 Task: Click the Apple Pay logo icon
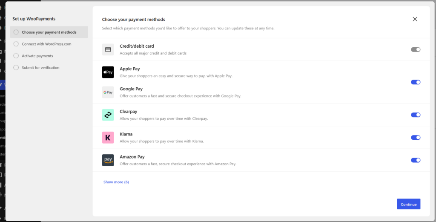click(108, 72)
